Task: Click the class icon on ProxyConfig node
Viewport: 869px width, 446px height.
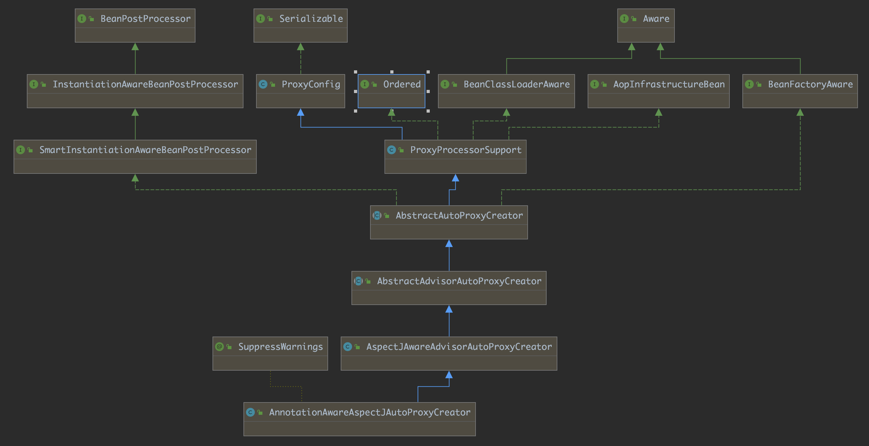Action: click(x=263, y=84)
